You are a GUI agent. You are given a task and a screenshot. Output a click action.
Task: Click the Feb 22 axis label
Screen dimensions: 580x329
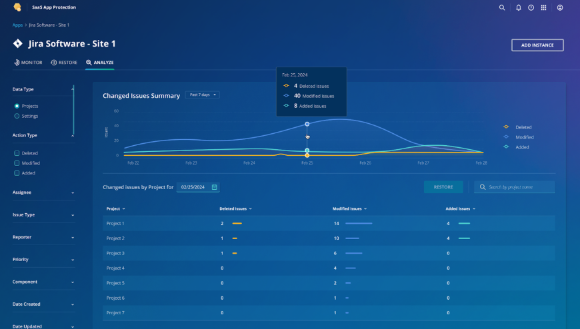click(133, 163)
